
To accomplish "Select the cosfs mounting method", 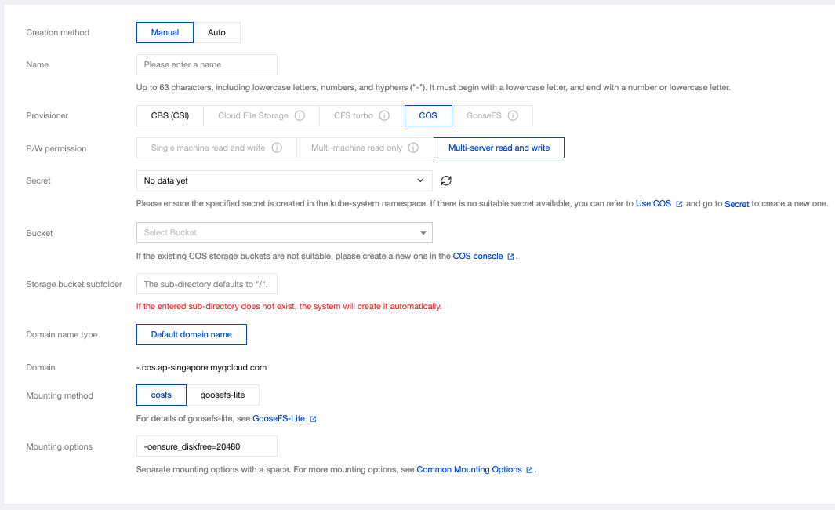I will [161, 395].
